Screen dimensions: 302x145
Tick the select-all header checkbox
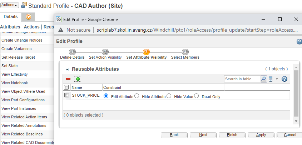click(x=66, y=87)
